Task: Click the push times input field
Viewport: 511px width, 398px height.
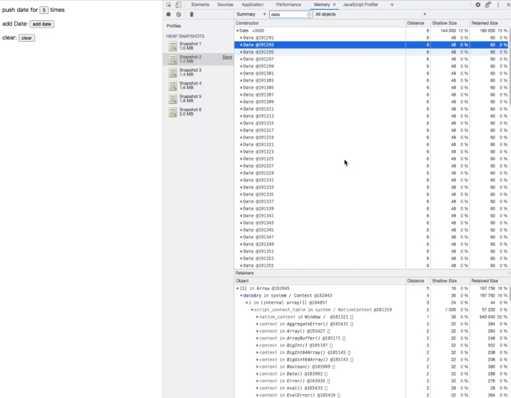Action: click(x=44, y=10)
